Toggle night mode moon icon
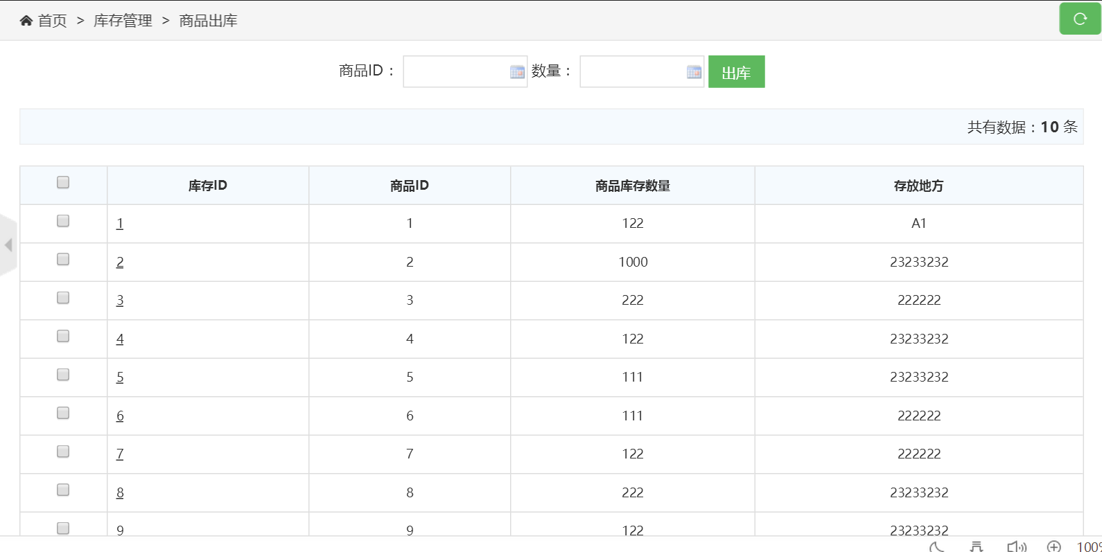The image size is (1102, 552). coord(936,546)
